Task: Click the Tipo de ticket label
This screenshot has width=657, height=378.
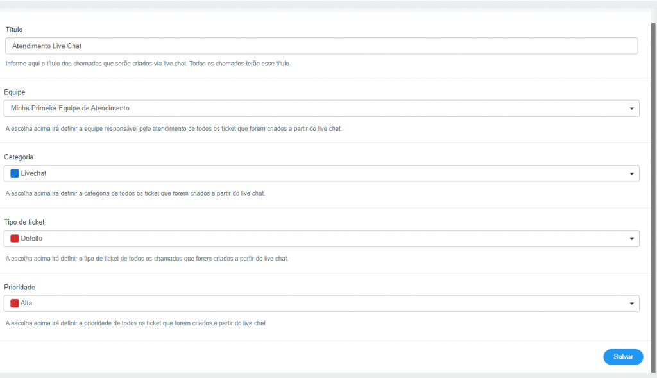Action: point(24,222)
